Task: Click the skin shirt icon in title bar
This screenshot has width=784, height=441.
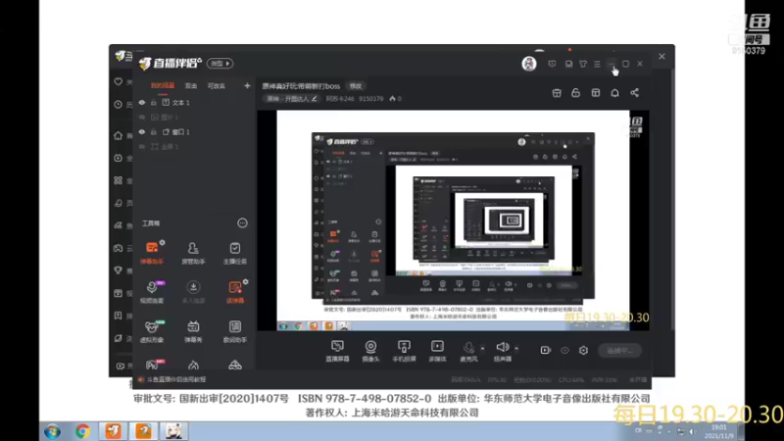Action: click(x=583, y=64)
